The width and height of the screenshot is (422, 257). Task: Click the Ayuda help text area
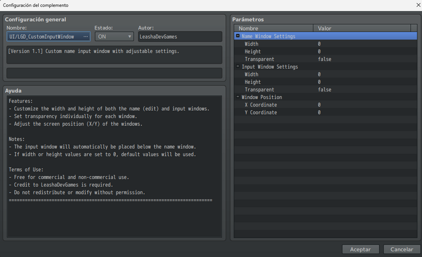pyautogui.click(x=114, y=166)
